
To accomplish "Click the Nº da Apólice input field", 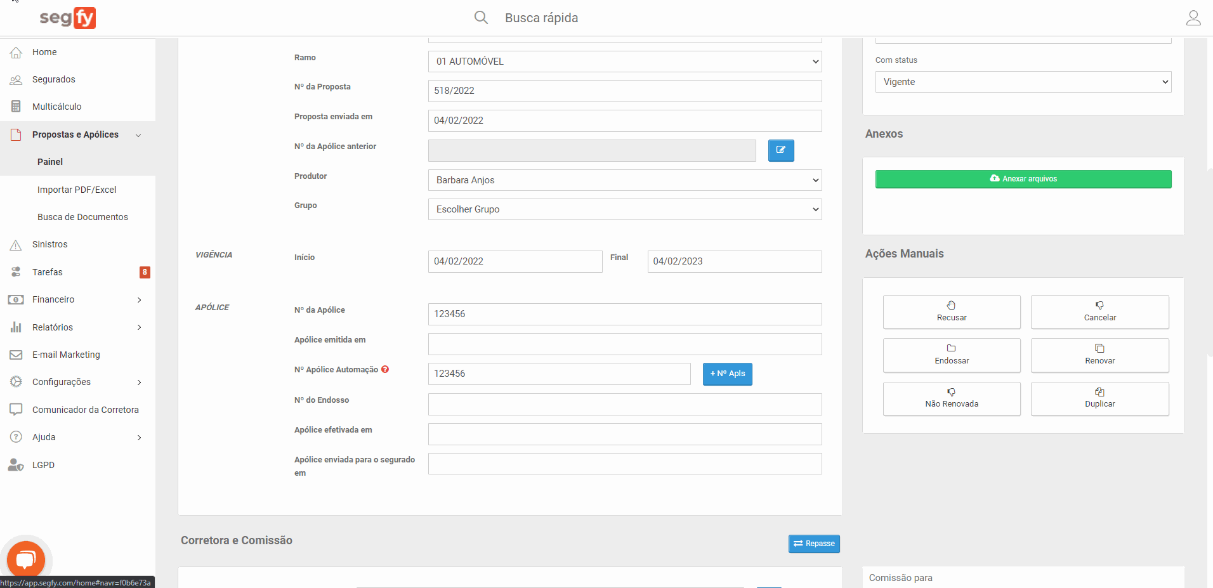I will click(624, 314).
